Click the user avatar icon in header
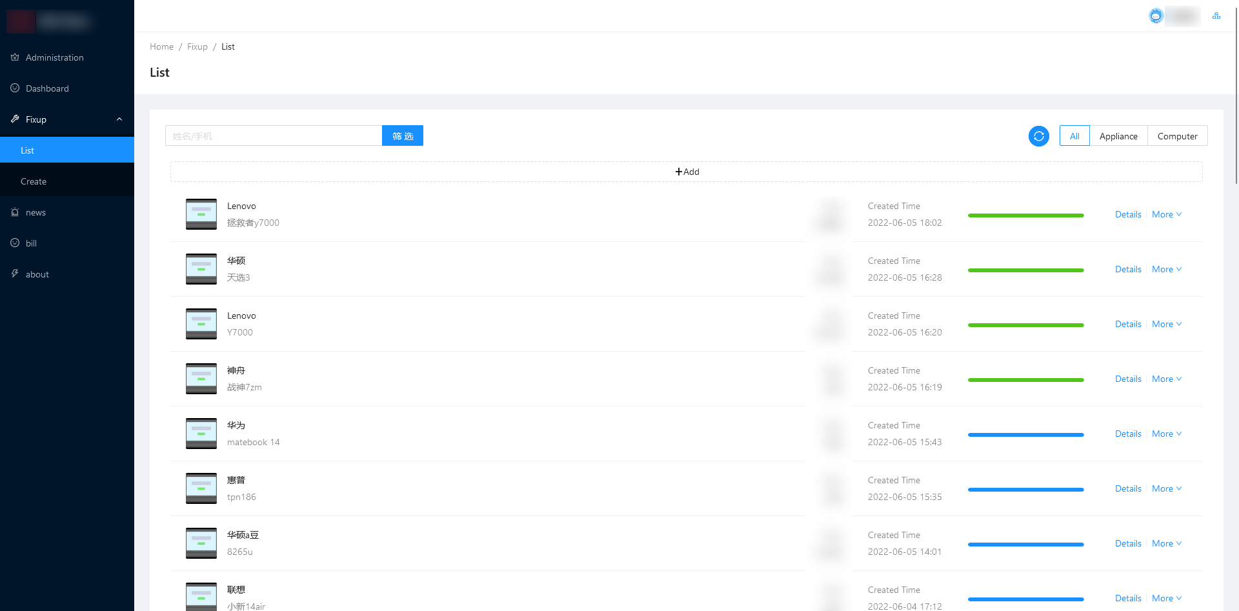Image resolution: width=1239 pixels, height=611 pixels. (x=1156, y=15)
